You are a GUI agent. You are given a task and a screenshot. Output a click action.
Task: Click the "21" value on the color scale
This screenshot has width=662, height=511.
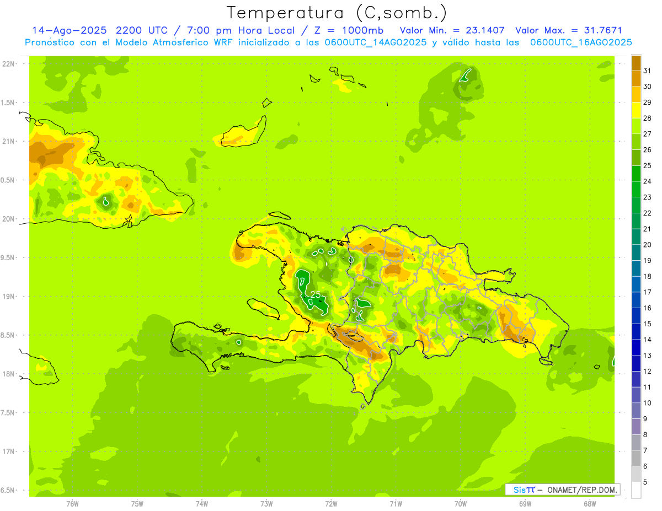coord(648,229)
